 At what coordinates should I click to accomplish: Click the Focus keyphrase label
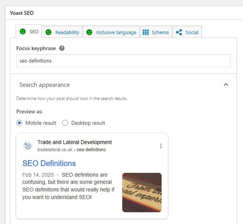[x=36, y=48]
